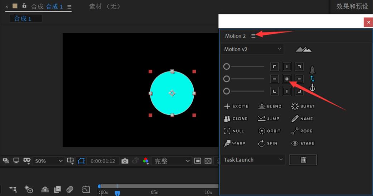Apply the STARE tool
This screenshot has height=196, width=373.
(302, 143)
